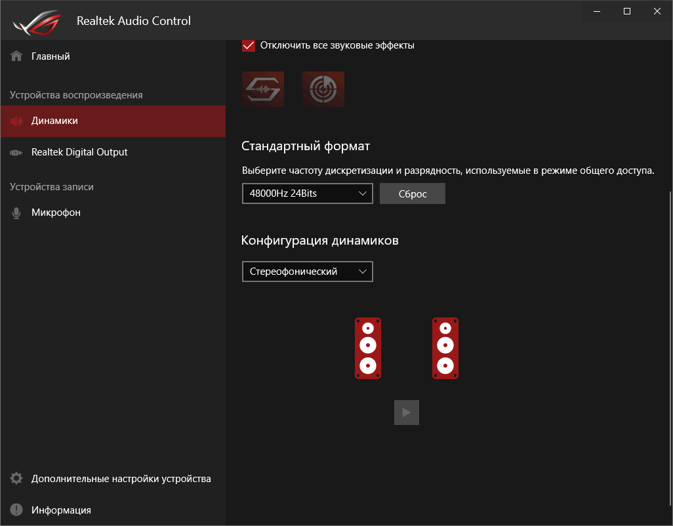
Task: Select Динамики in the sidebar
Action: 113,121
